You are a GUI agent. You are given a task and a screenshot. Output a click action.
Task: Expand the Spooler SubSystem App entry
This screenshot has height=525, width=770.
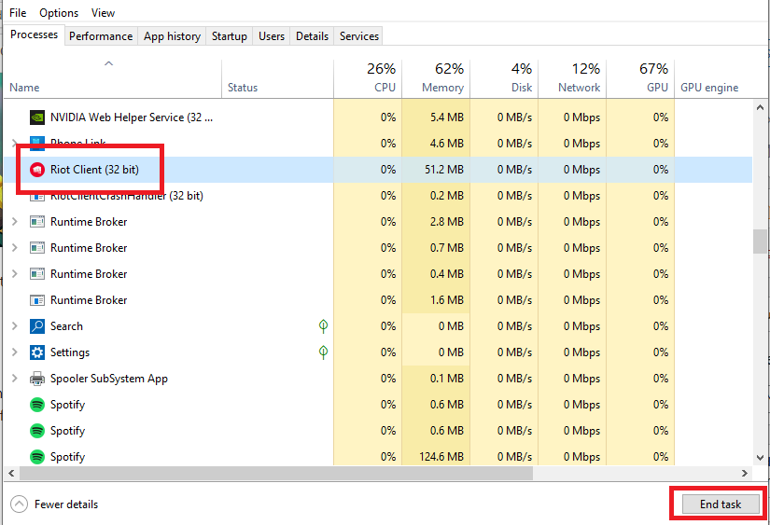[14, 379]
